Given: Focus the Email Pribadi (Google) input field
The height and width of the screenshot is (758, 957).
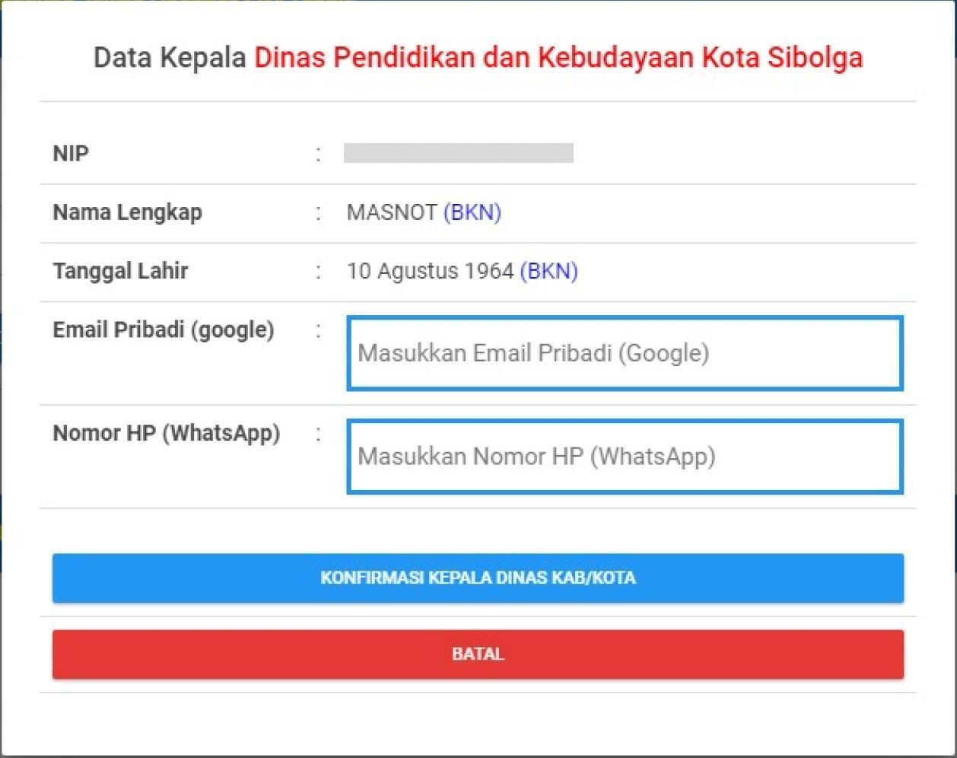Looking at the screenshot, I should [x=624, y=354].
